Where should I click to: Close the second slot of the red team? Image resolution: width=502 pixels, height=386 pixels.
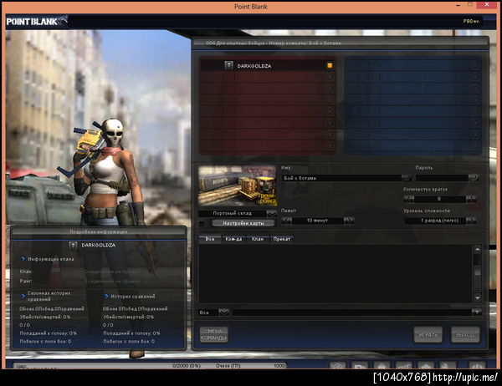[x=330, y=77]
